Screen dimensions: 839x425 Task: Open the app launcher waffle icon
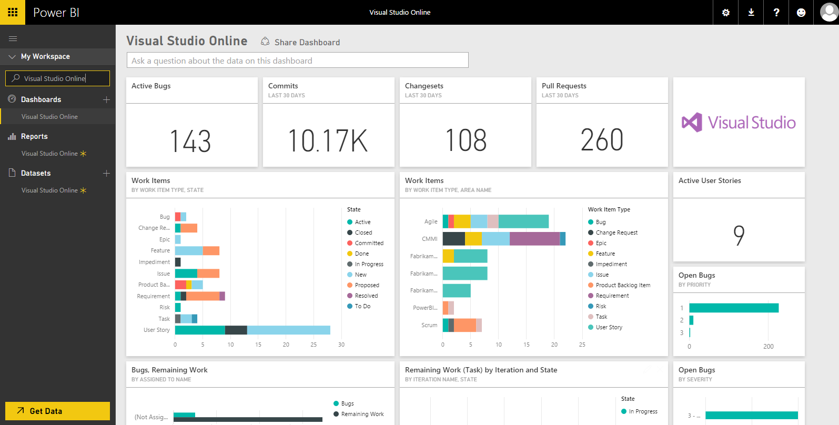tap(13, 12)
